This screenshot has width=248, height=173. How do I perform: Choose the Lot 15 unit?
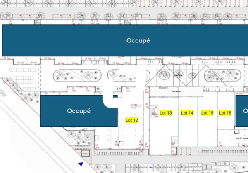207,112
